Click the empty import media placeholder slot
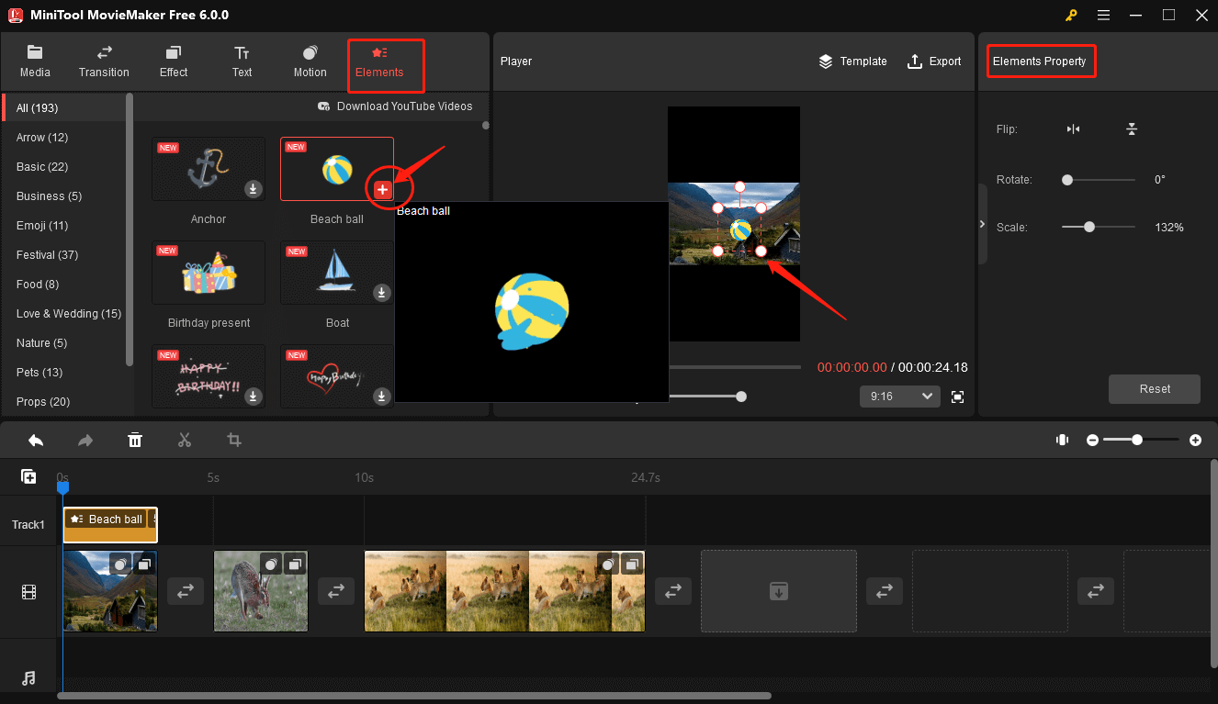Viewport: 1218px width, 704px height. [779, 591]
